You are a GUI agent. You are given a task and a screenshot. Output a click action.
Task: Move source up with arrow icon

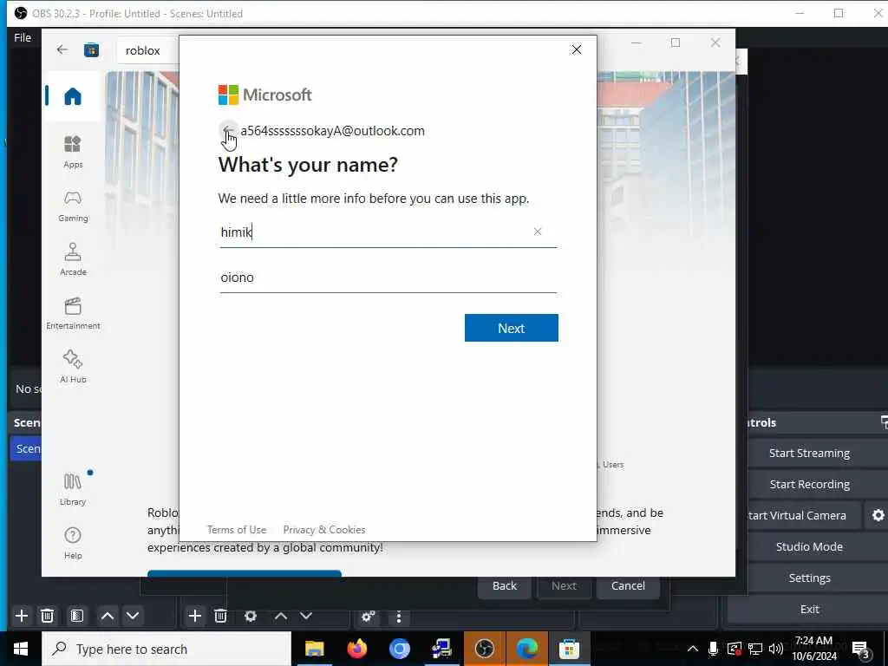click(x=280, y=616)
